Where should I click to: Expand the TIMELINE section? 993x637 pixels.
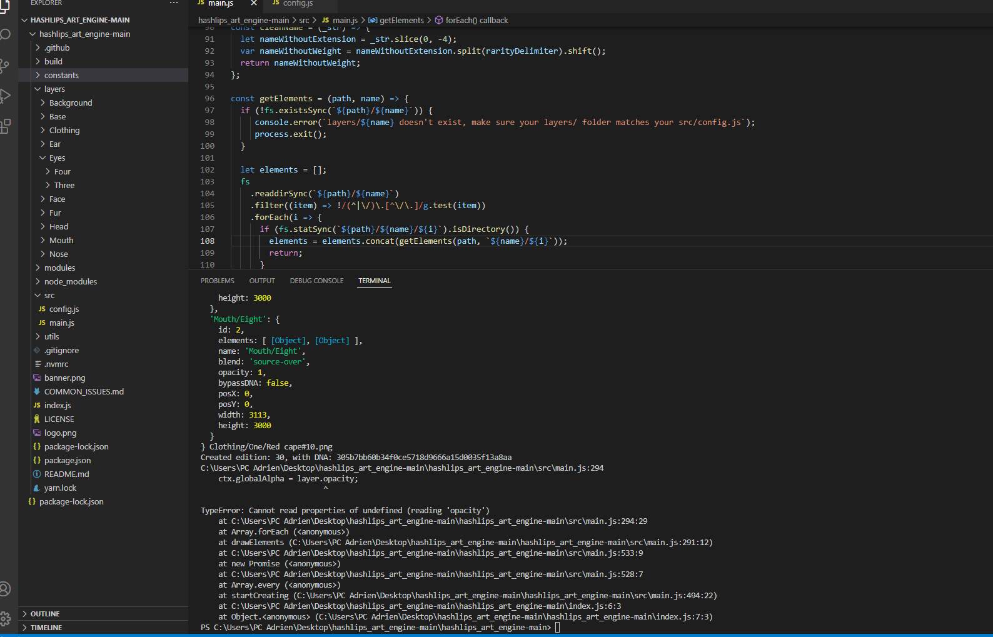tap(24, 628)
